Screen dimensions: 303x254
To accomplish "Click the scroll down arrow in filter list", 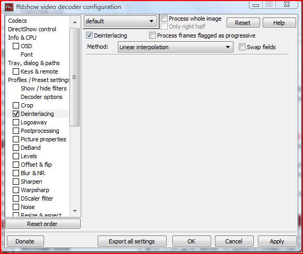I will [x=75, y=211].
